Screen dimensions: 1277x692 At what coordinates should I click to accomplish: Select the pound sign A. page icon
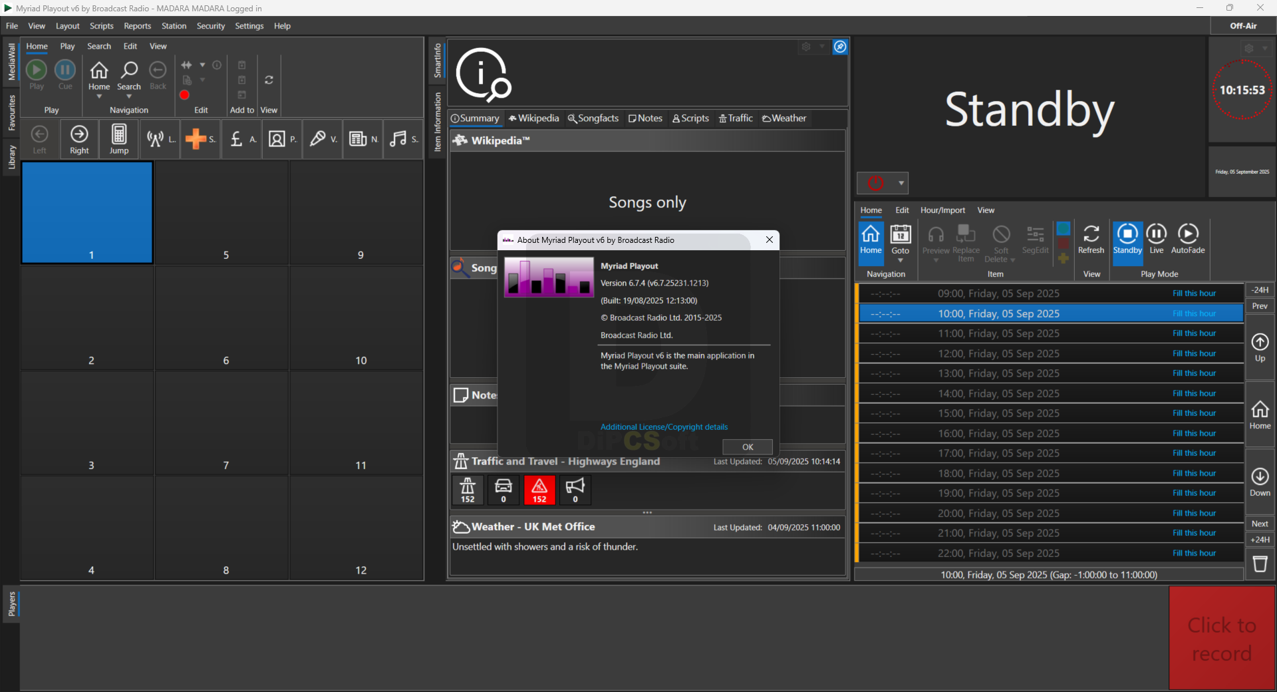[241, 139]
